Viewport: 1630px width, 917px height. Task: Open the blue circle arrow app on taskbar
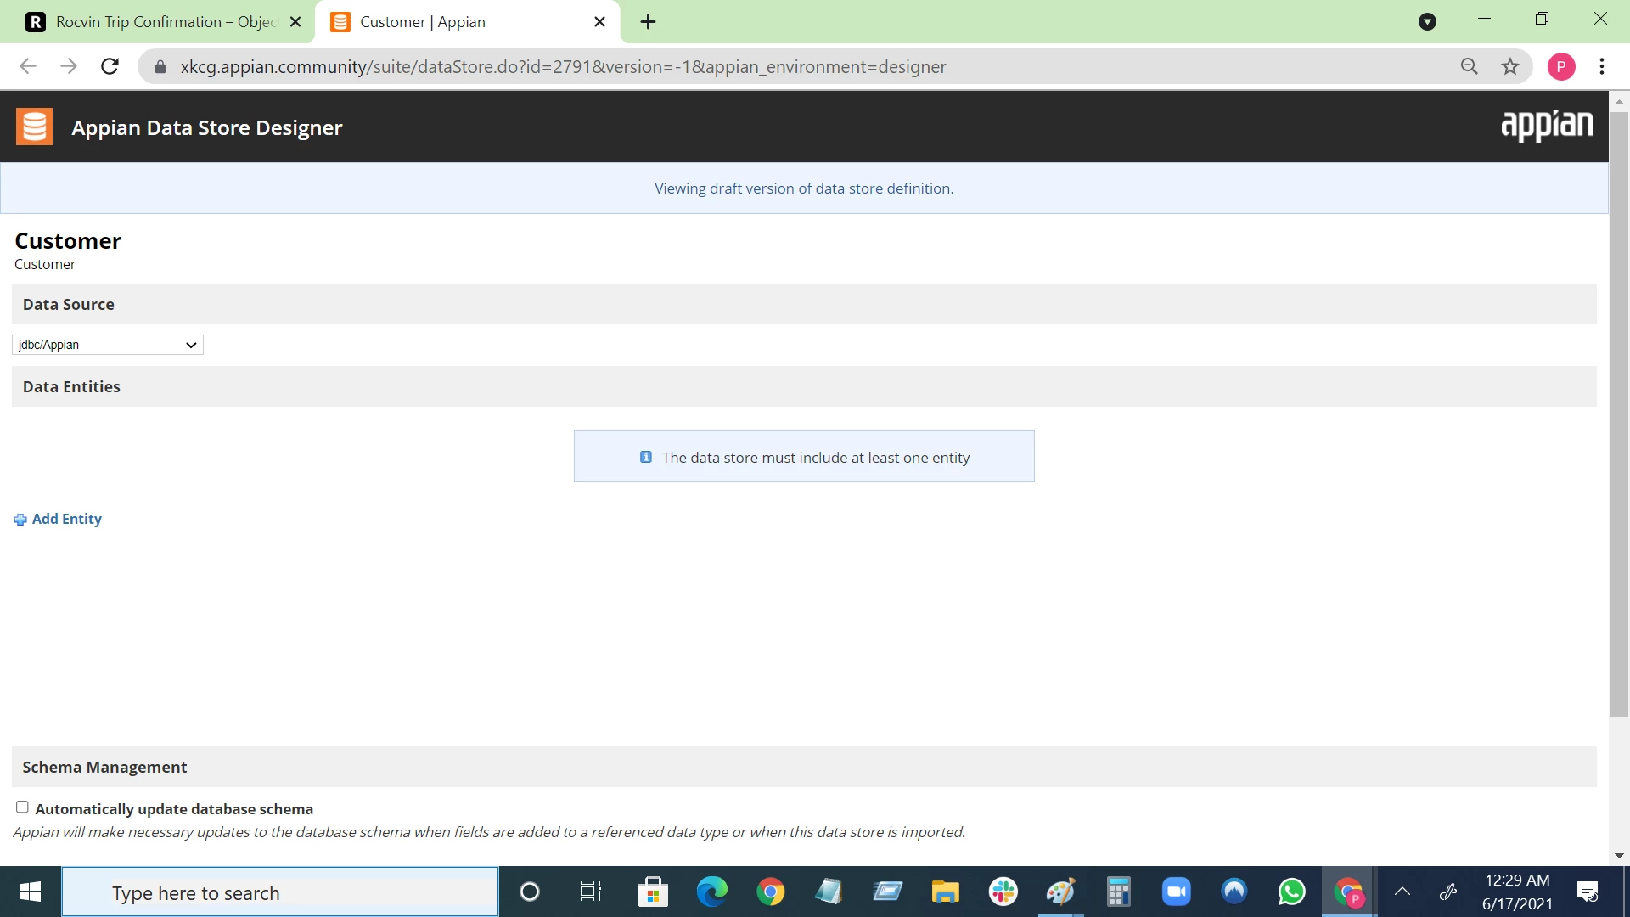click(x=1234, y=892)
